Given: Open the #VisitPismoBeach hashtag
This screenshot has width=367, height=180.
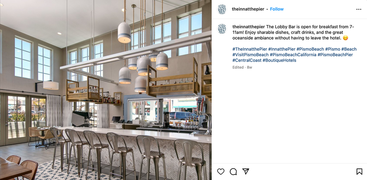Looking at the screenshot, I should tap(250, 55).
